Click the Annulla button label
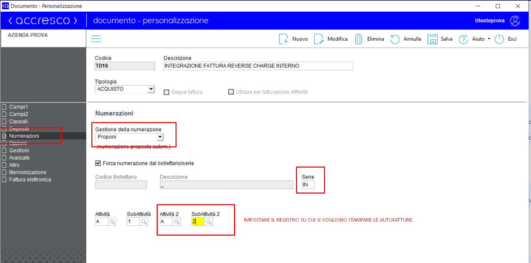The width and height of the screenshot is (531, 263). click(x=412, y=39)
